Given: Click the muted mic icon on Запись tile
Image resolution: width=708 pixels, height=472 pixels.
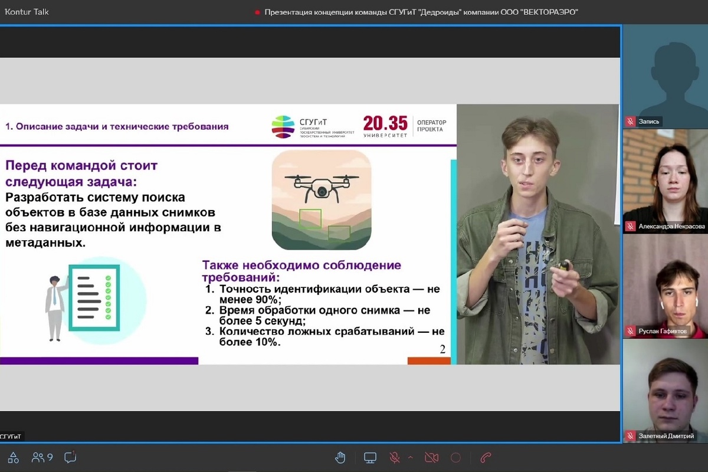Looking at the screenshot, I should (x=631, y=122).
